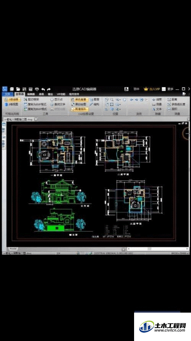This screenshot has width=191, height=341.
Task: Expand the rotate view dropdown arrow
Action: (x=120, y=109)
